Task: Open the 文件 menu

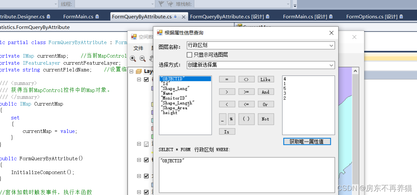Action: click(x=138, y=48)
